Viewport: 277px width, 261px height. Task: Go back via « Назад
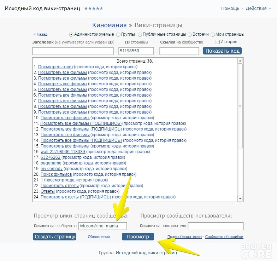40,34
